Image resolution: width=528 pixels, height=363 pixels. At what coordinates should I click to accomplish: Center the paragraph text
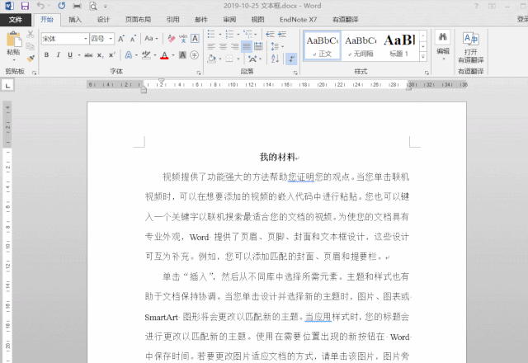223,46
